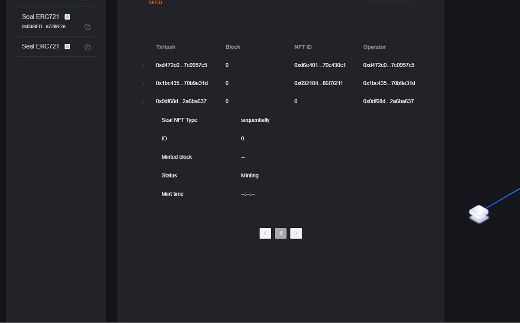520x323 pixels.
Task: Click the Seal logo icon above address 0xf5b8FD...e73f9F2e
Action: click(67, 17)
